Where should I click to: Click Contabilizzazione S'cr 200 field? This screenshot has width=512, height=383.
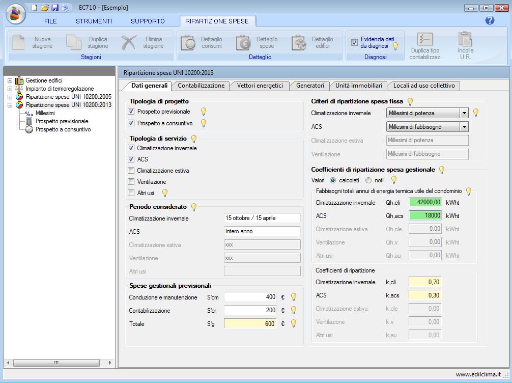pyautogui.click(x=250, y=310)
